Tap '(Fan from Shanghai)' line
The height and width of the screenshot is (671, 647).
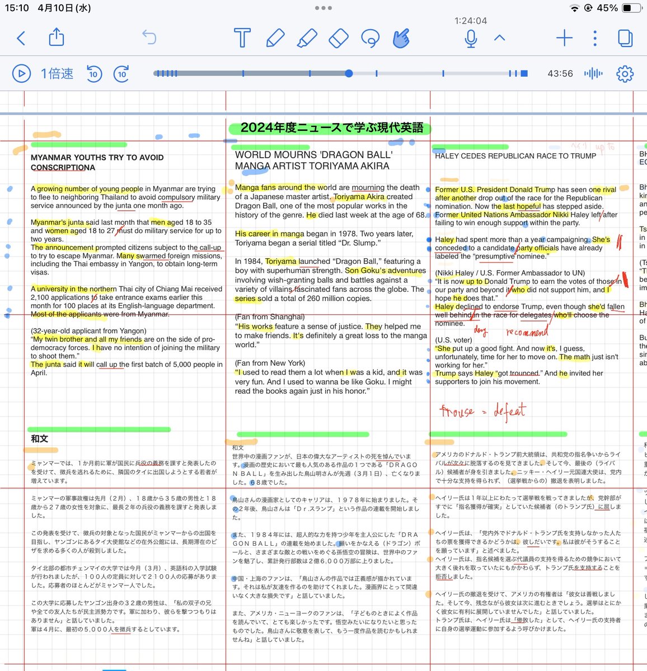pyautogui.click(x=270, y=316)
